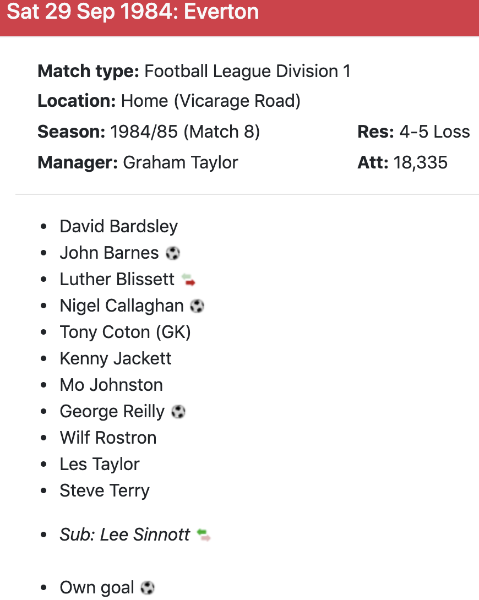479x600 pixels.
Task: Click the goal ball icon beside Nigel Callaghan
Action: [x=197, y=306]
